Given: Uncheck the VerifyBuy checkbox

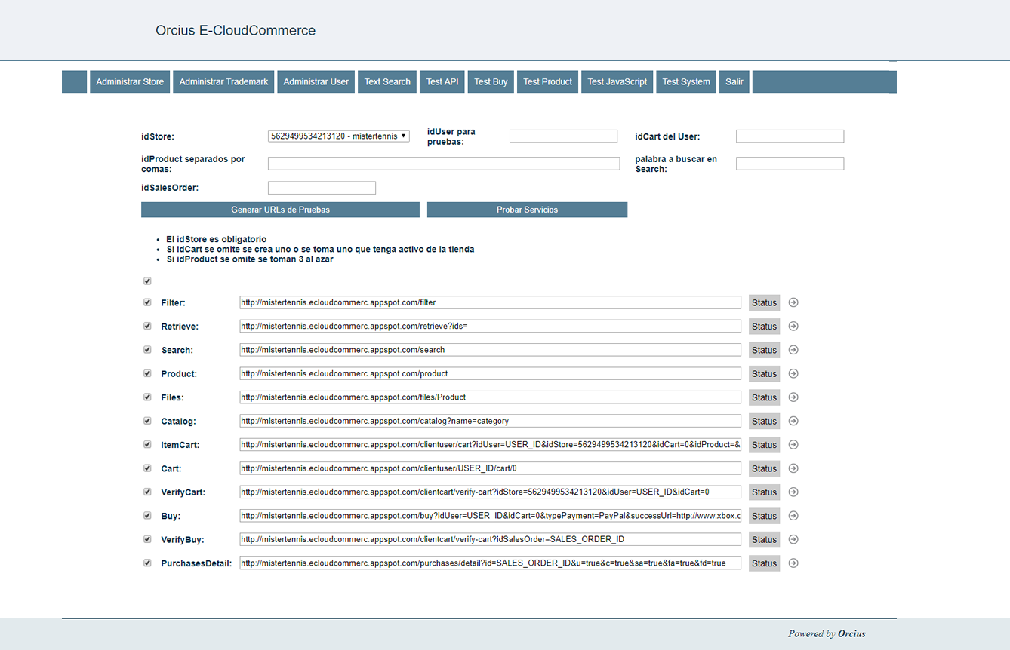Looking at the screenshot, I should pos(147,539).
